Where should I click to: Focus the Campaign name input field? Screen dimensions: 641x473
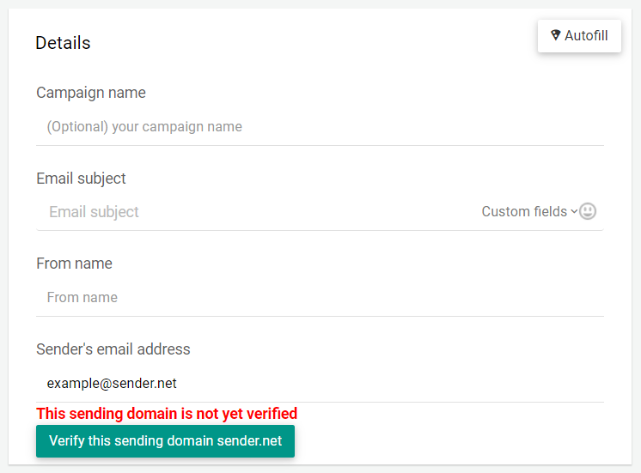[x=320, y=127]
